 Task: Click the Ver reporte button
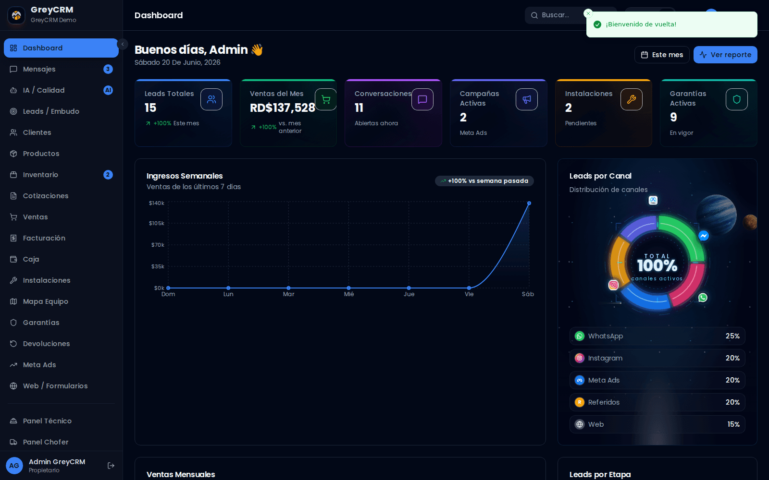[725, 55]
